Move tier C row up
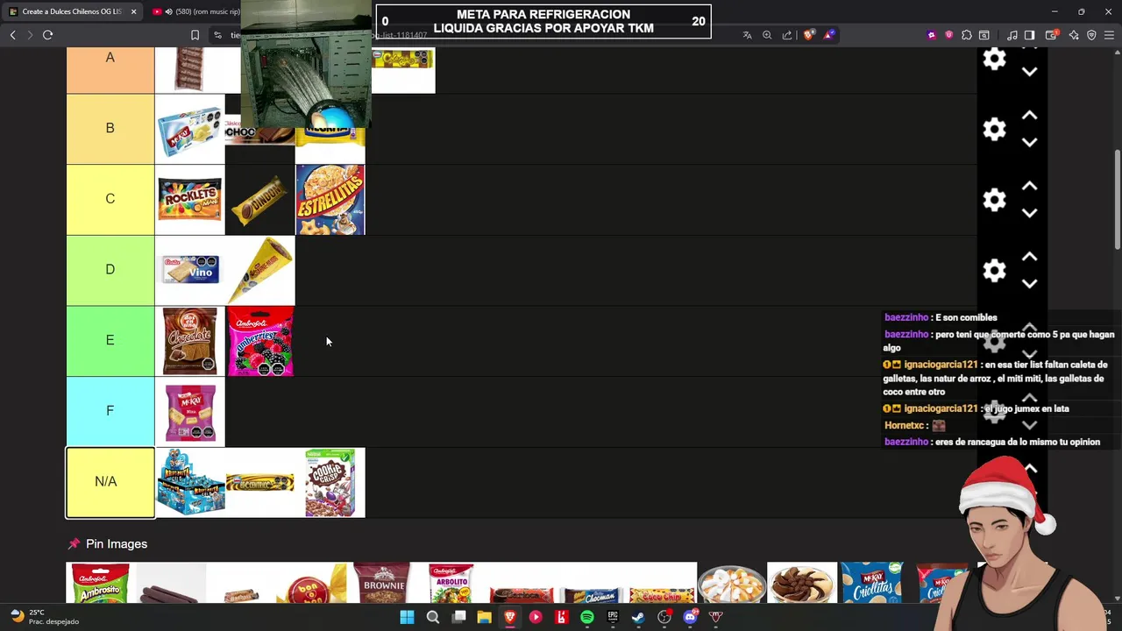Screen dimensions: 1122x631 click(x=1030, y=187)
